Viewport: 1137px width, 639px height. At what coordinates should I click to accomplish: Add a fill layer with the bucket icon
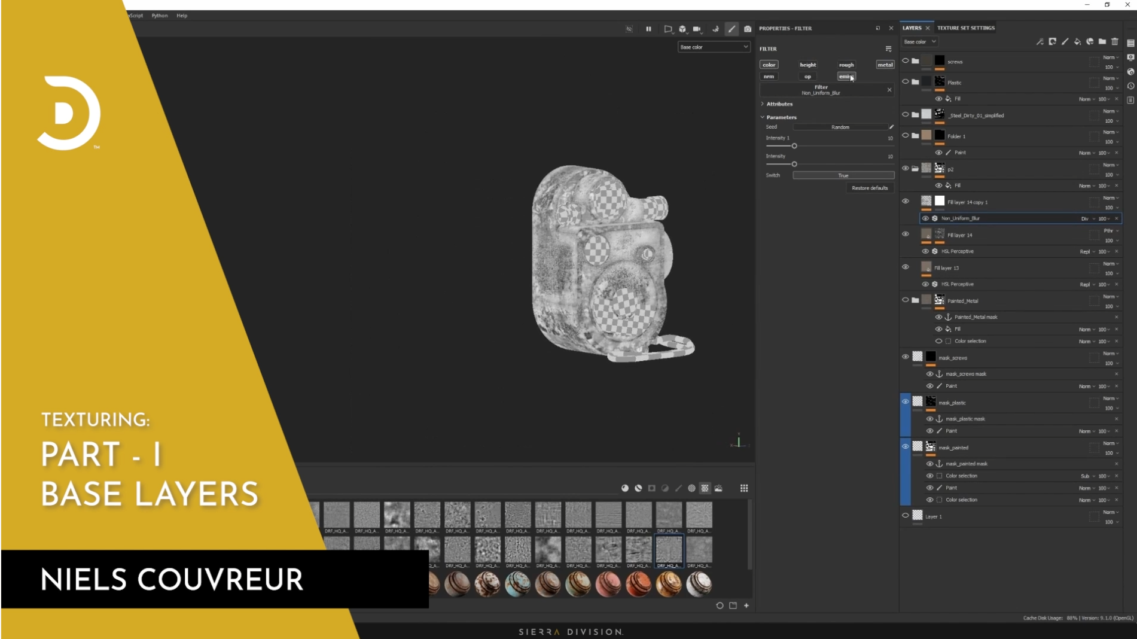(1078, 42)
